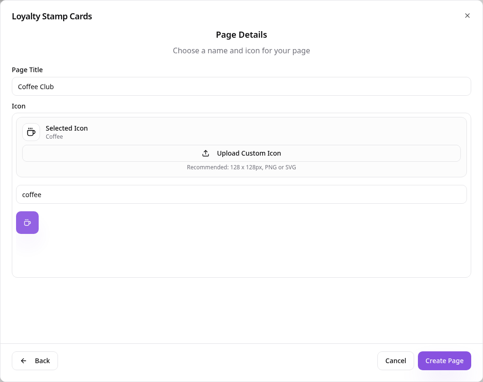Click the Loyalty Stamp Cards dialog title

pos(52,17)
